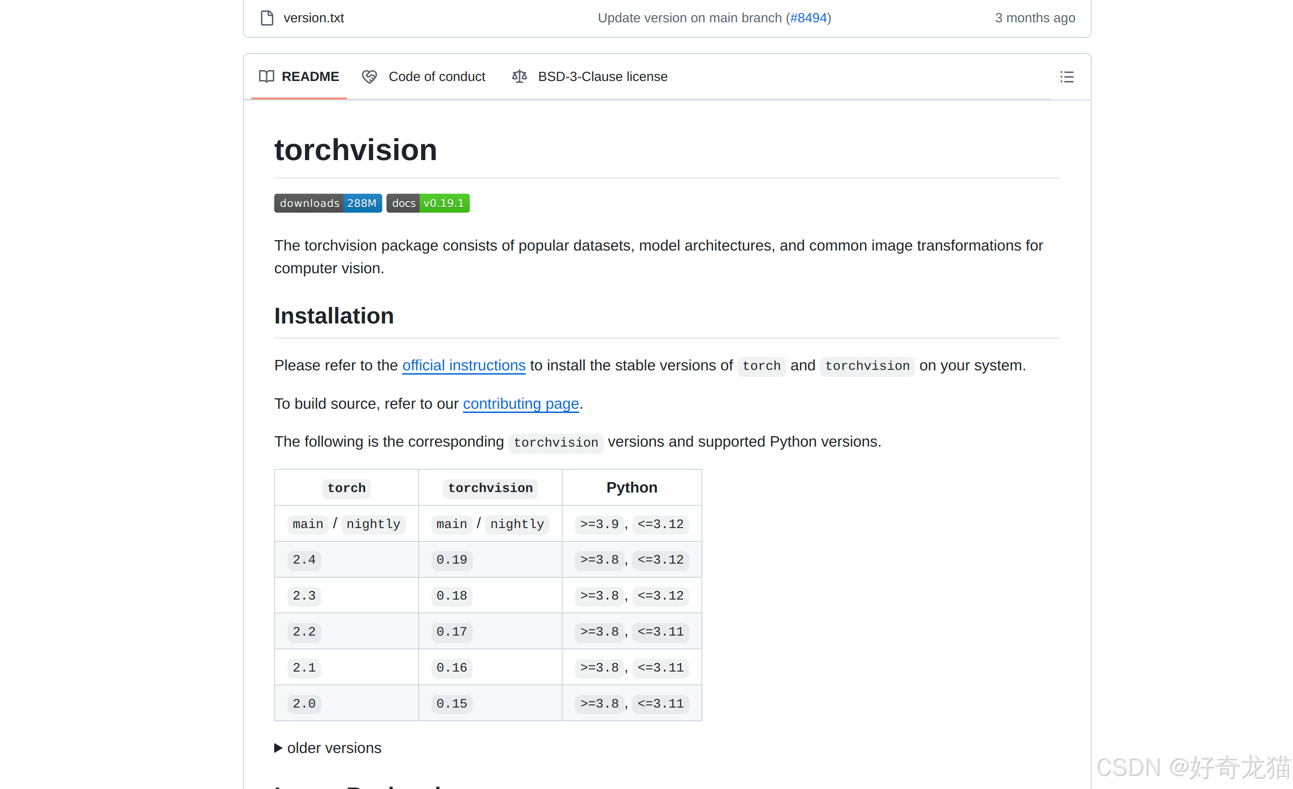Click the downloads 288M badge
This screenshot has width=1293, height=789.
pyautogui.click(x=328, y=203)
